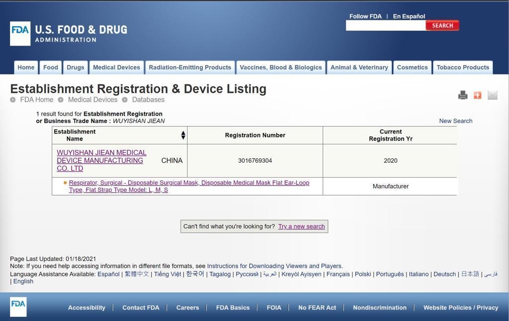The image size is (509, 321).
Task: Click the FDA logo in the footer
Action: pyautogui.click(x=18, y=307)
